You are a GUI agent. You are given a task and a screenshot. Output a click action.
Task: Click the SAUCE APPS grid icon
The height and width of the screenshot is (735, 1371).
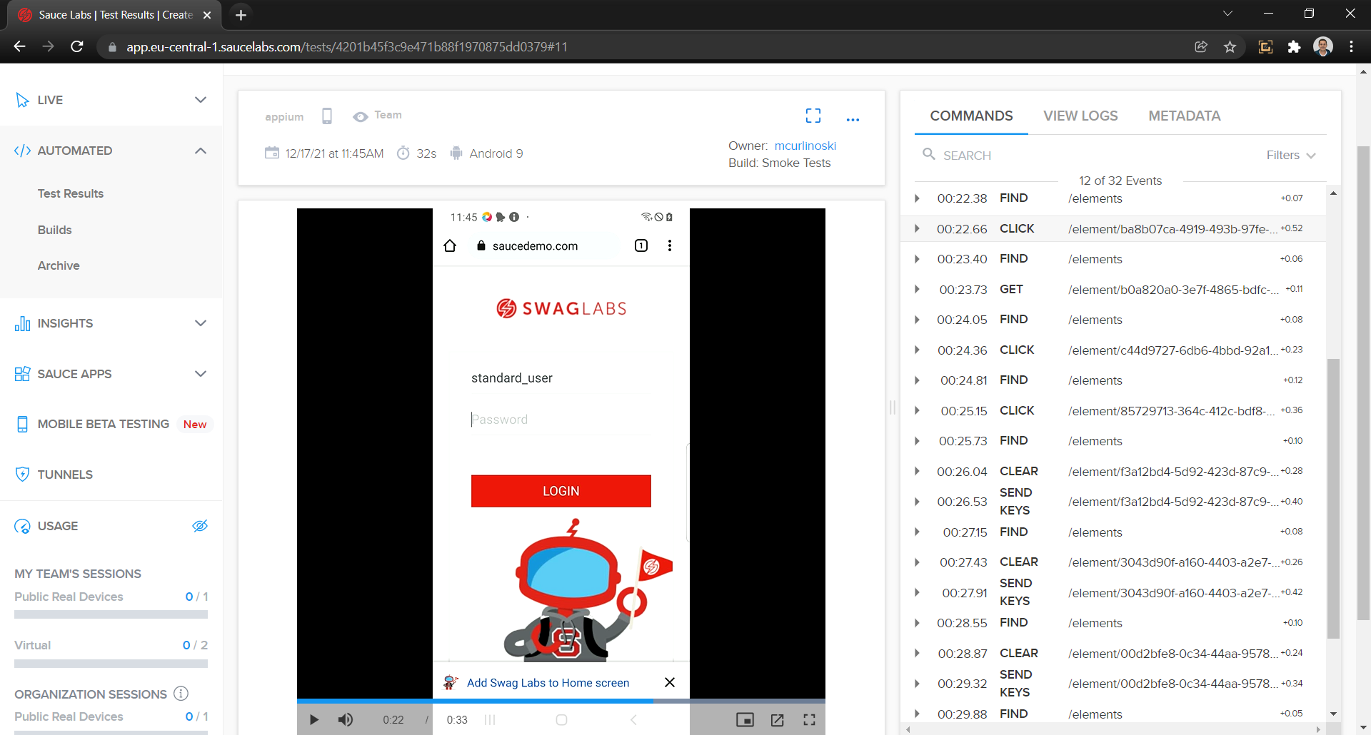[22, 374]
